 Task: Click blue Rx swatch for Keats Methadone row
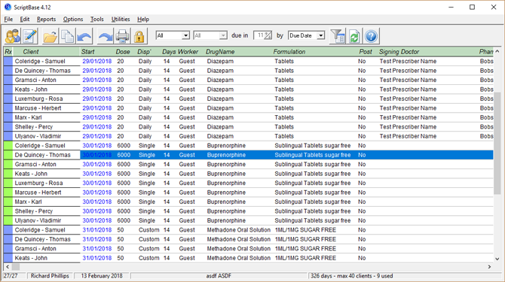tap(8, 258)
